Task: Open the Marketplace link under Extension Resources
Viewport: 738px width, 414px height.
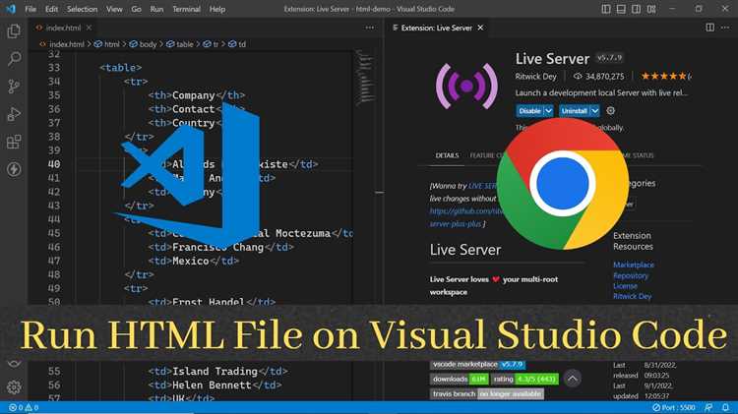Action: click(633, 265)
